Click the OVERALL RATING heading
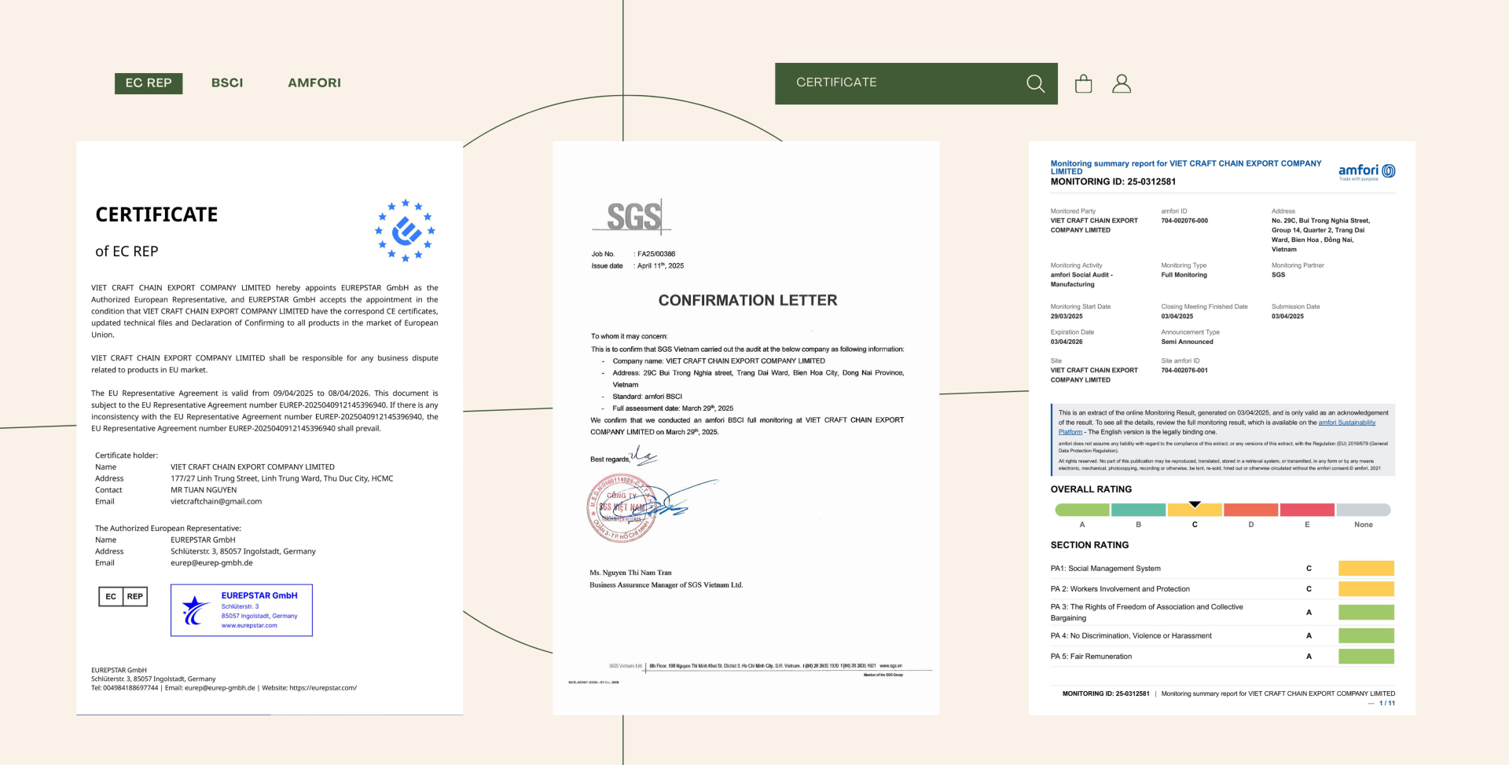 click(1091, 489)
